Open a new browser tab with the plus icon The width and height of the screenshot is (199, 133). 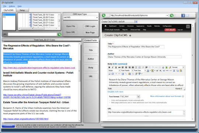point(136,22)
